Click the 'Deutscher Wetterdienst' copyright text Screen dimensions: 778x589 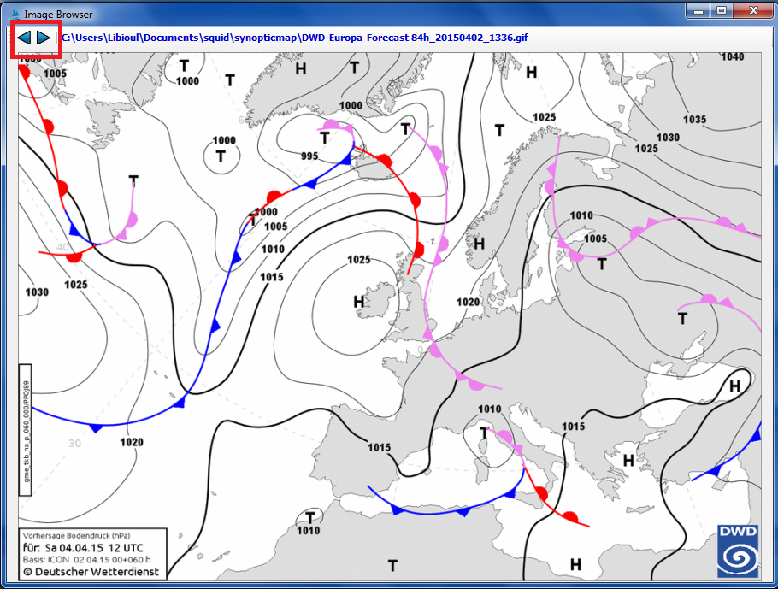point(79,571)
